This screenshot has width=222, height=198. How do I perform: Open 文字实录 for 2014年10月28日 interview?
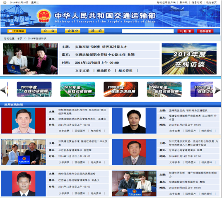point(175,193)
